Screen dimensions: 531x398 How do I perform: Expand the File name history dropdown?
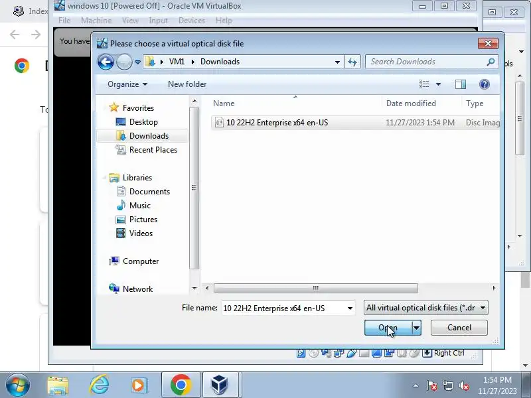point(350,308)
